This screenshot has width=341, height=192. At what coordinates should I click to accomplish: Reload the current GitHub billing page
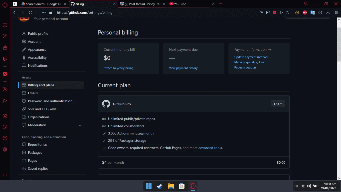click(x=31, y=12)
